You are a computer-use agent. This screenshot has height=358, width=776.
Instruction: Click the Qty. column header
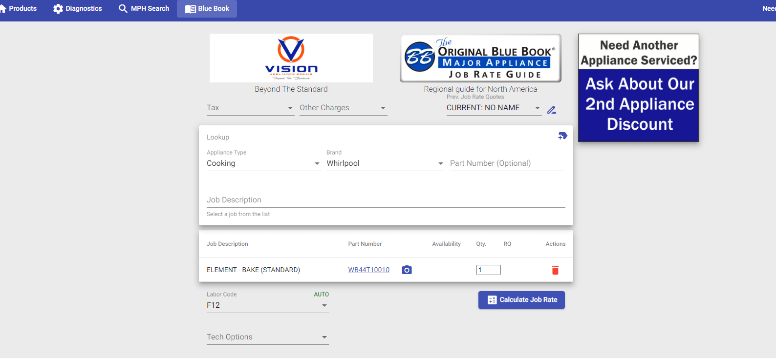tap(481, 244)
